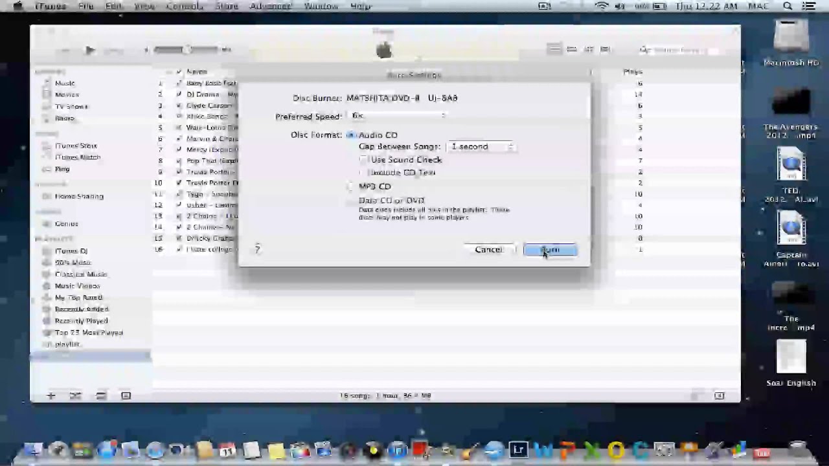Click the Burn button
Screen dimensions: 829x466
point(550,250)
